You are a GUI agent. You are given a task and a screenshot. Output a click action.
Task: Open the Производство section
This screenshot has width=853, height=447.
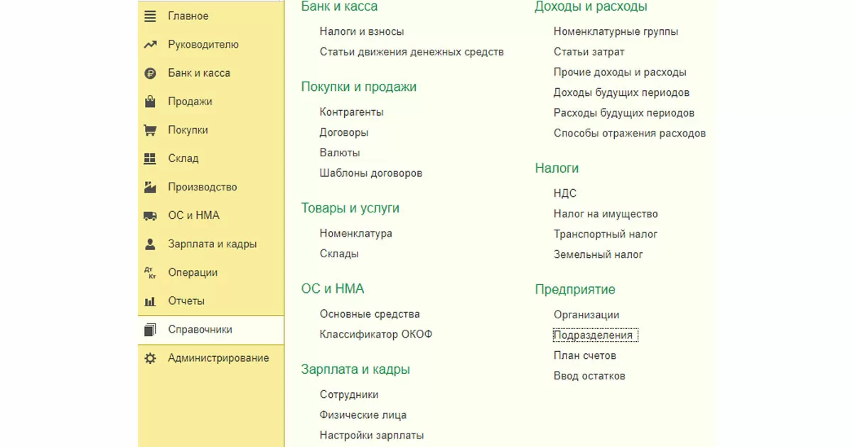pyautogui.click(x=203, y=187)
